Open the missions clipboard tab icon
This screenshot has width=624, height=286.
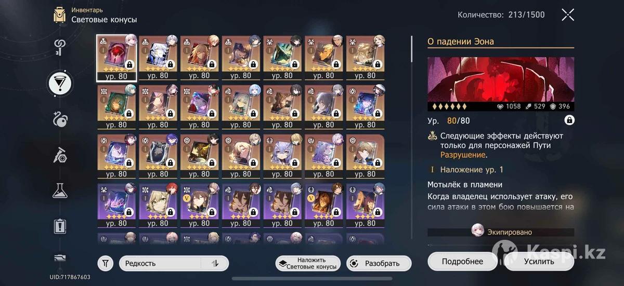pyautogui.click(x=60, y=226)
